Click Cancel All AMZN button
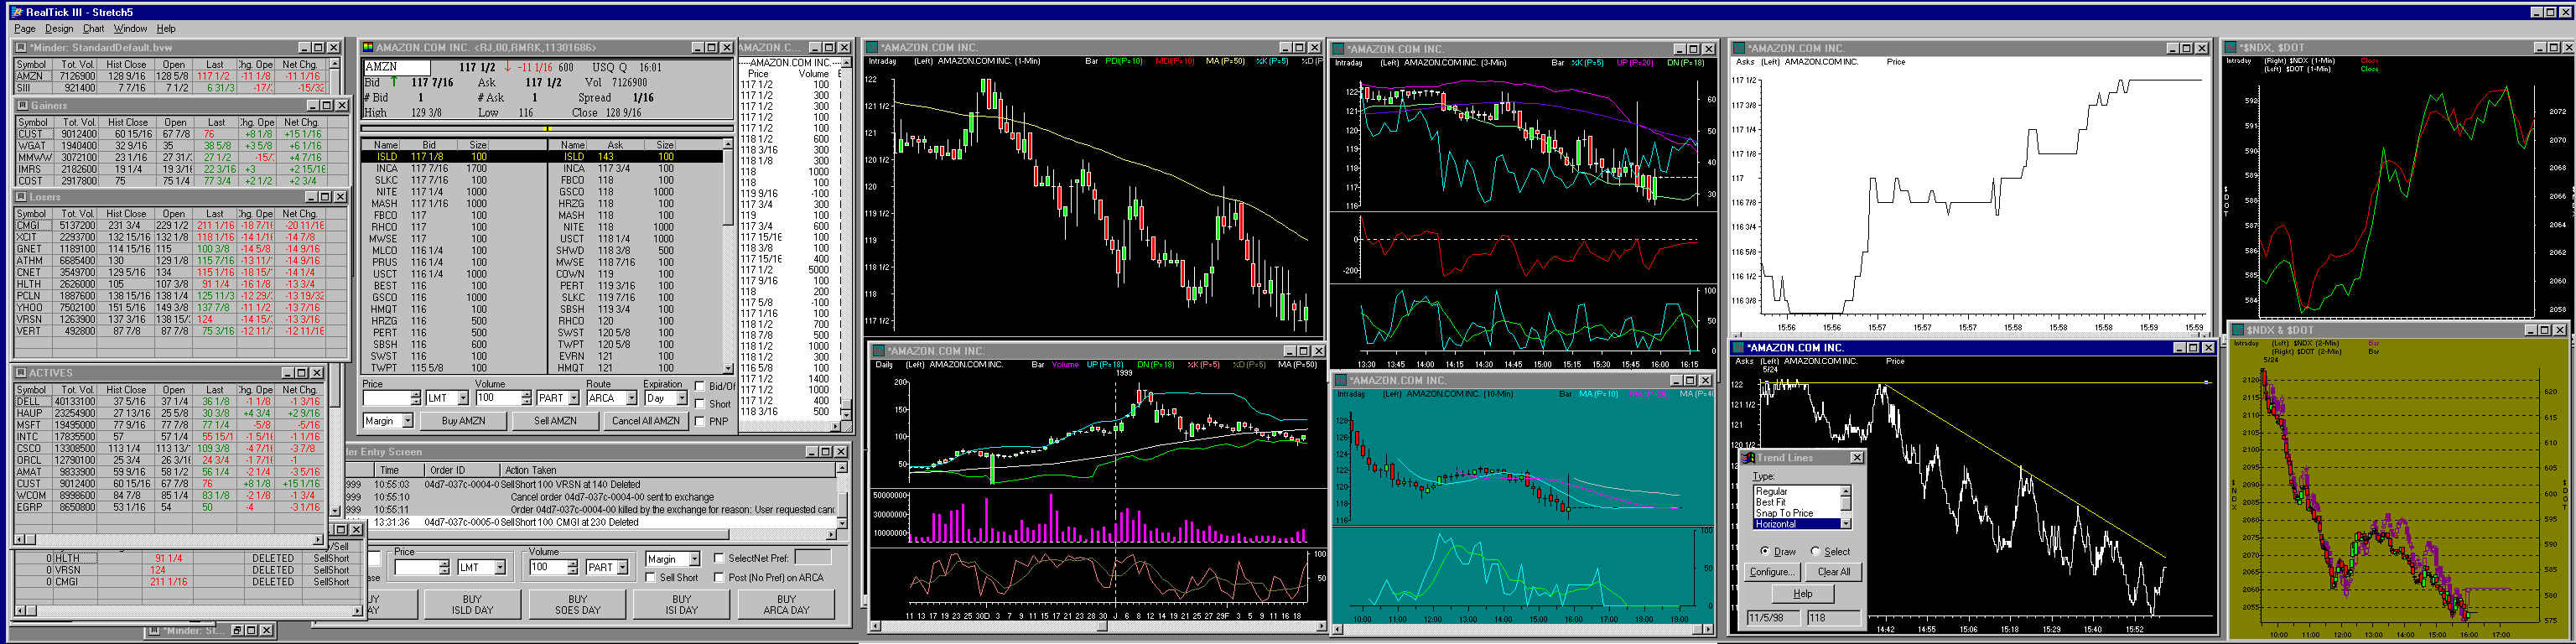Viewport: 2576px width, 644px height. click(646, 421)
